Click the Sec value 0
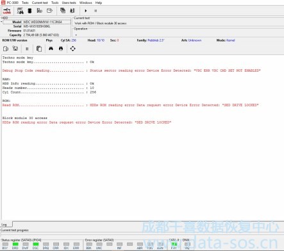Image resolution: width=284 pixels, height=251 pixels. coord(118,40)
